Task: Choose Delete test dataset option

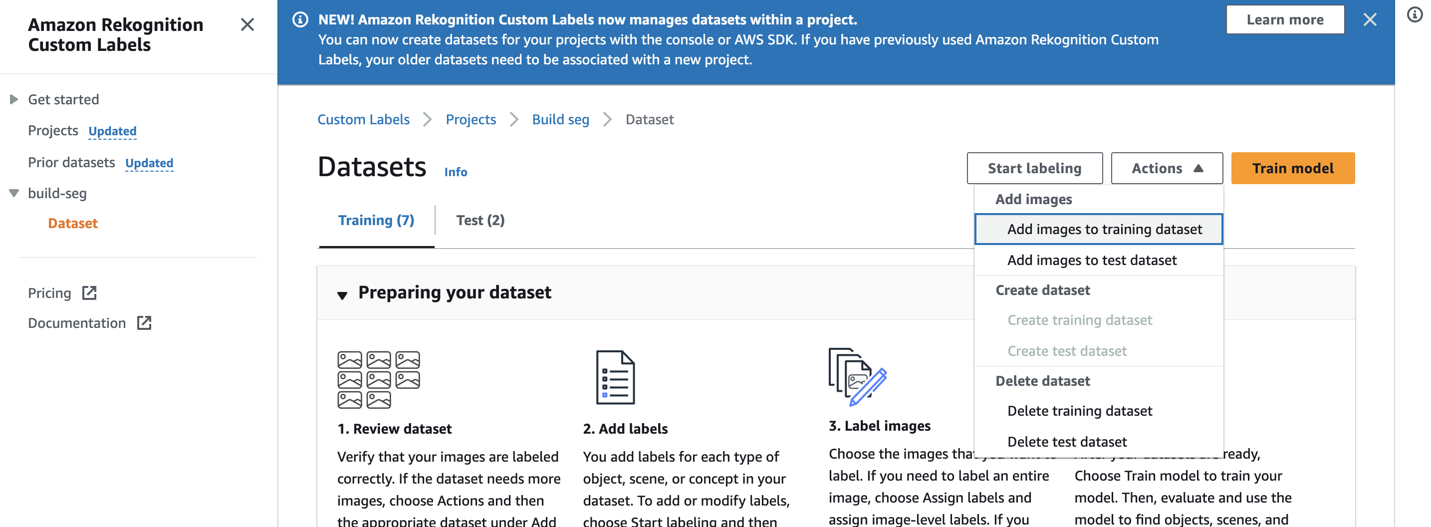Action: pos(1098,442)
